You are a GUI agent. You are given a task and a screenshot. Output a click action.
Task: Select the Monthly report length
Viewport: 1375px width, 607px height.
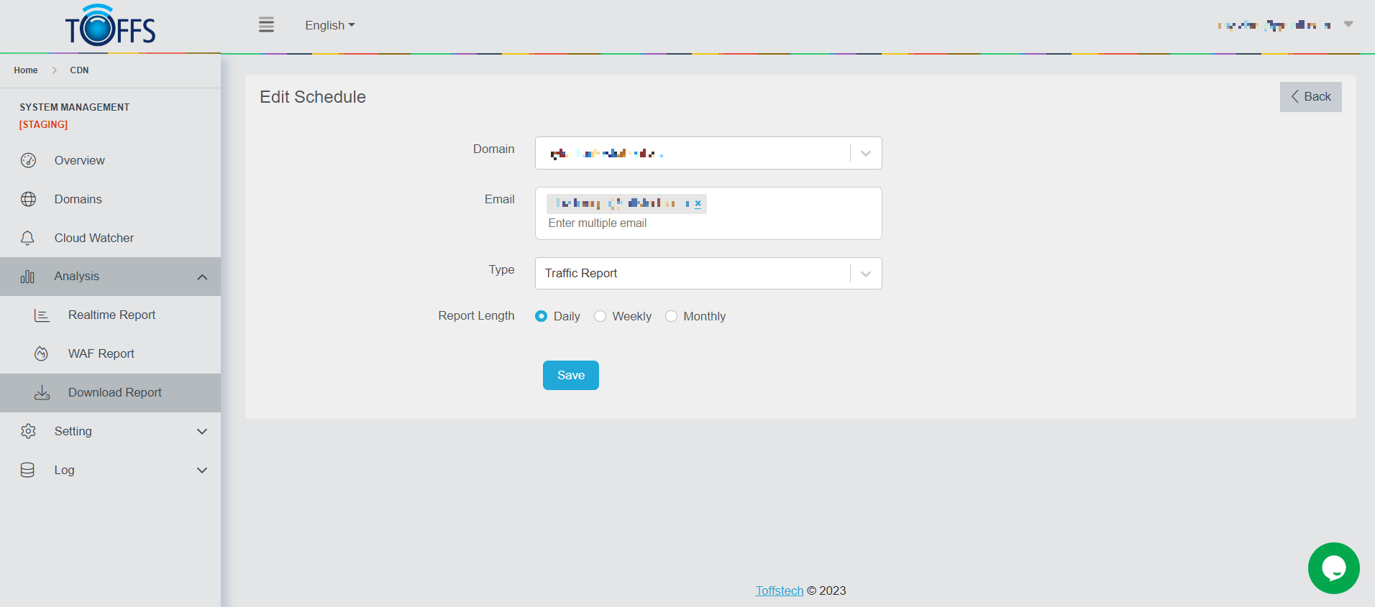(671, 316)
